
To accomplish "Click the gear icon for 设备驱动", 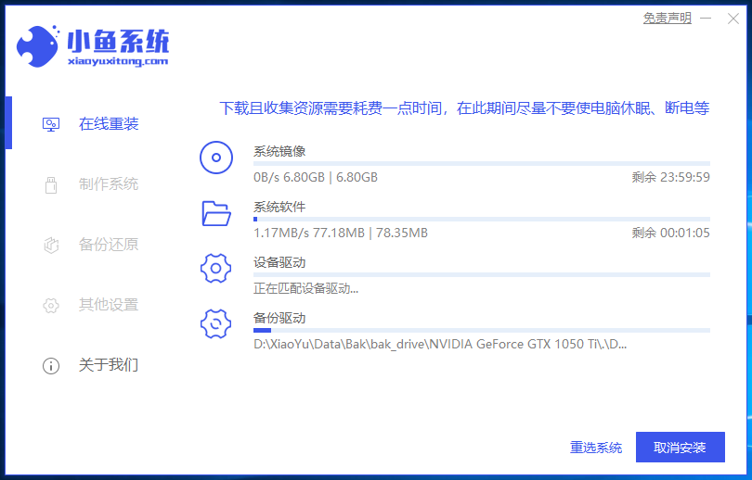I will (x=216, y=270).
